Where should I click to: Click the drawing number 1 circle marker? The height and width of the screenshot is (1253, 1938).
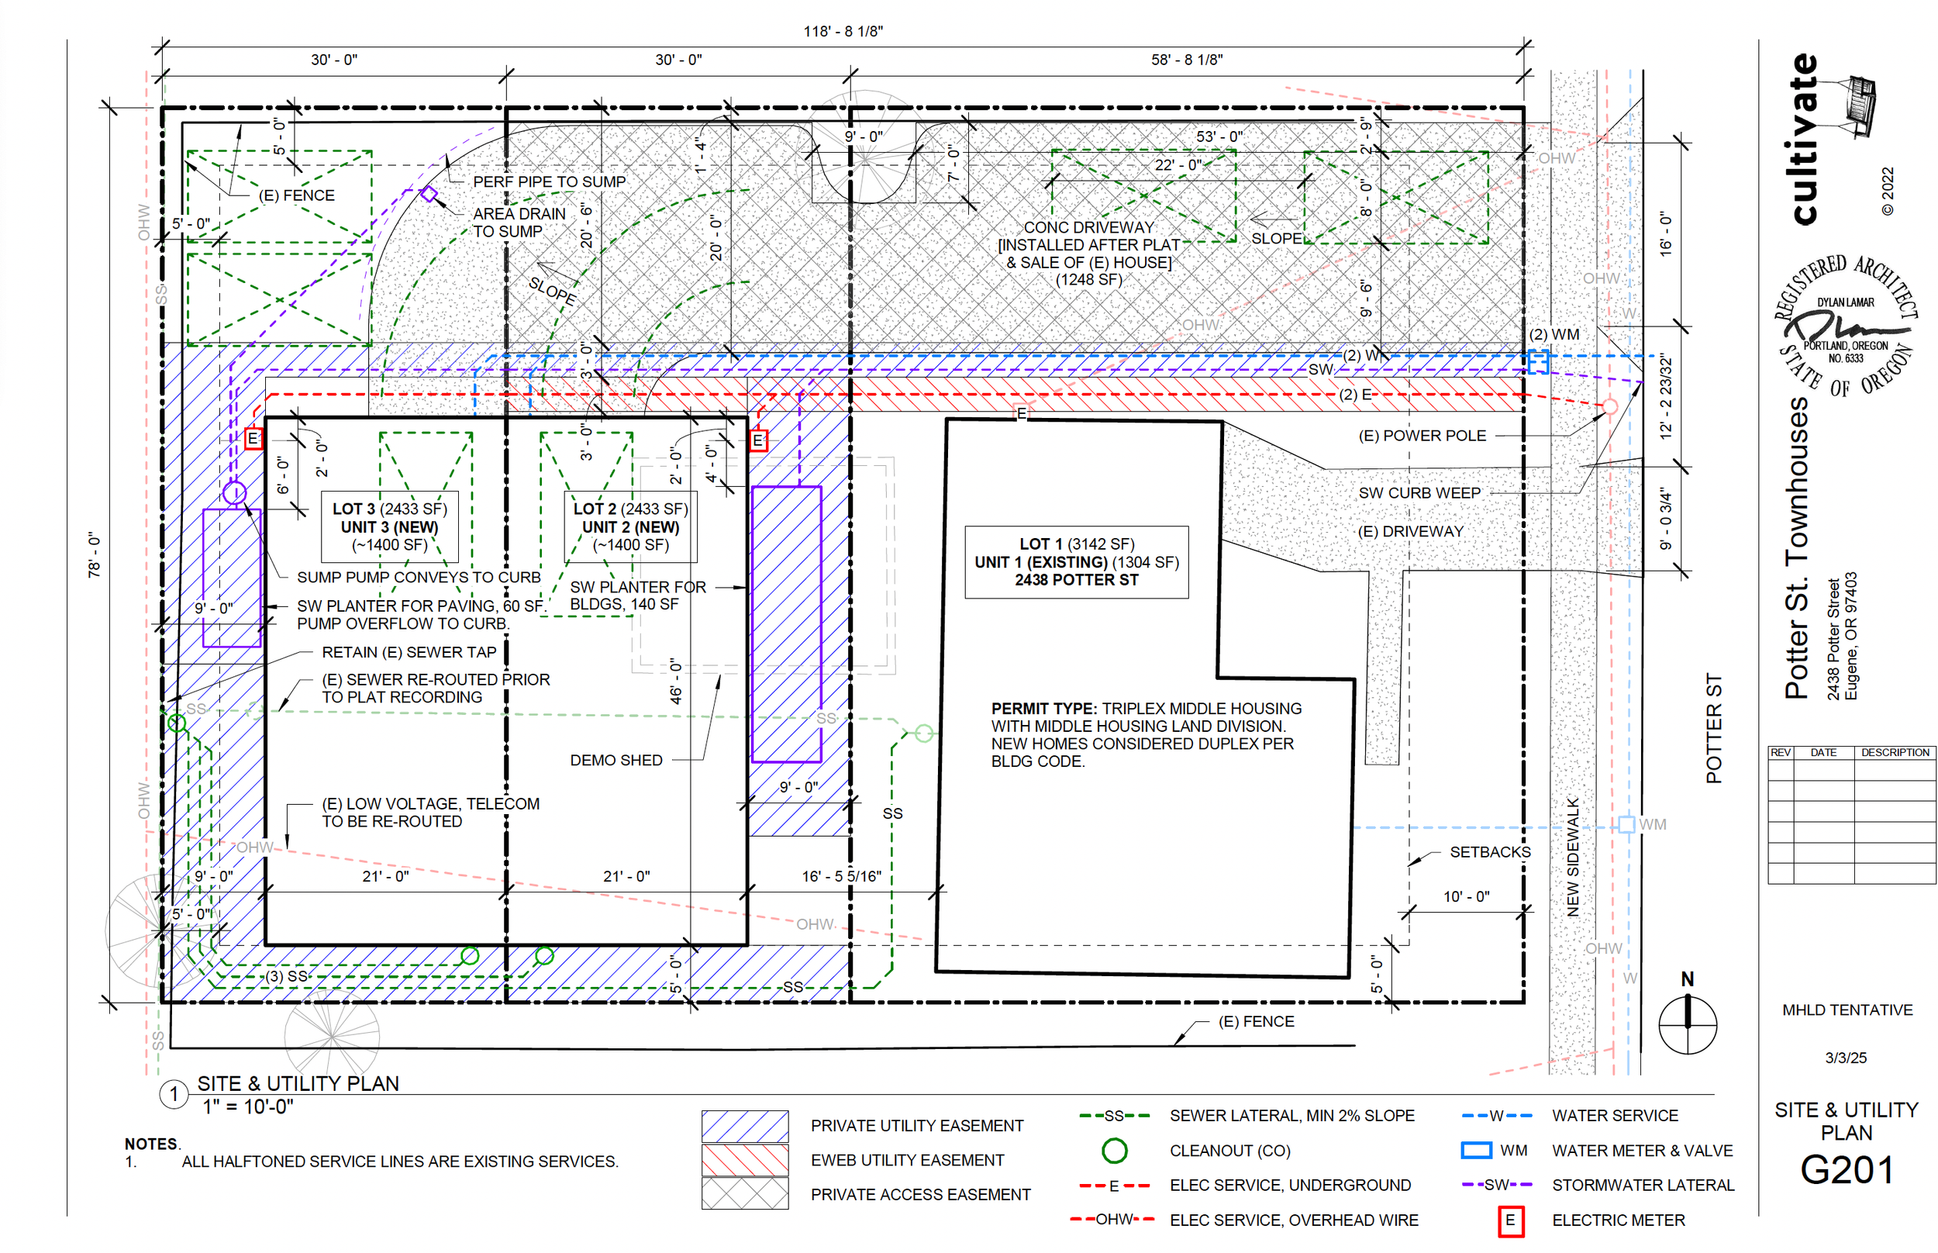point(173,1094)
